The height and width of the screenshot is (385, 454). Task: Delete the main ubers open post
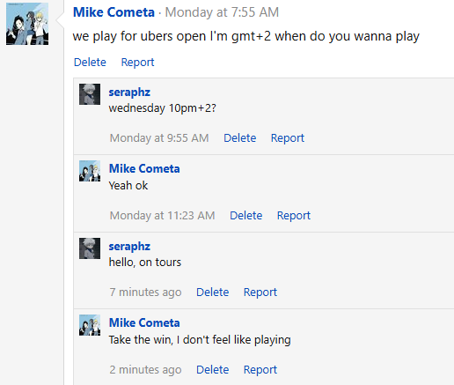tap(90, 63)
